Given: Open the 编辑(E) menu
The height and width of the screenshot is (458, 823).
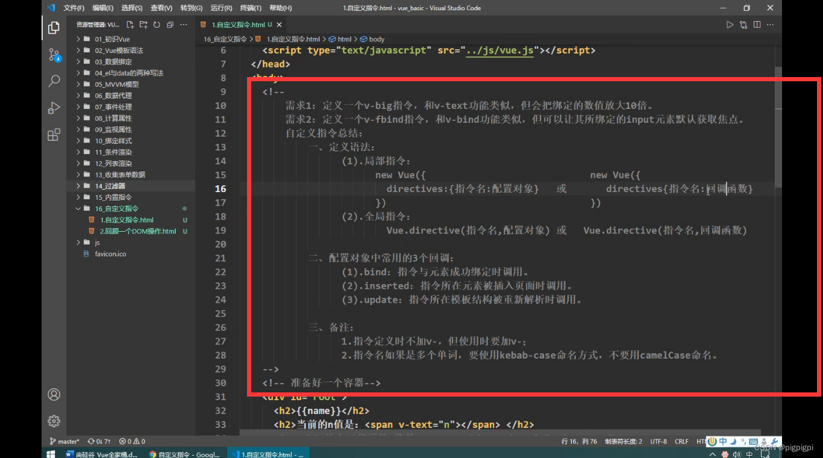Looking at the screenshot, I should tap(102, 8).
